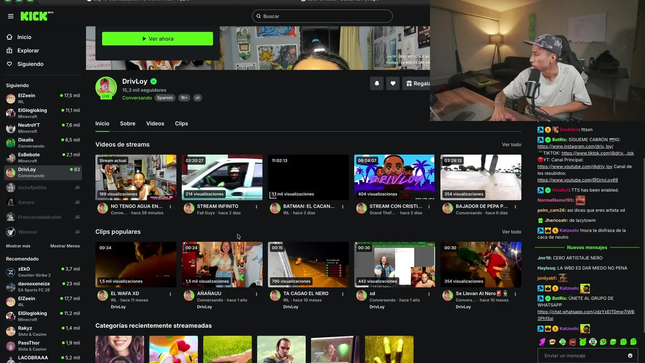Open DrivLoy's live profile avatar

tap(106, 88)
